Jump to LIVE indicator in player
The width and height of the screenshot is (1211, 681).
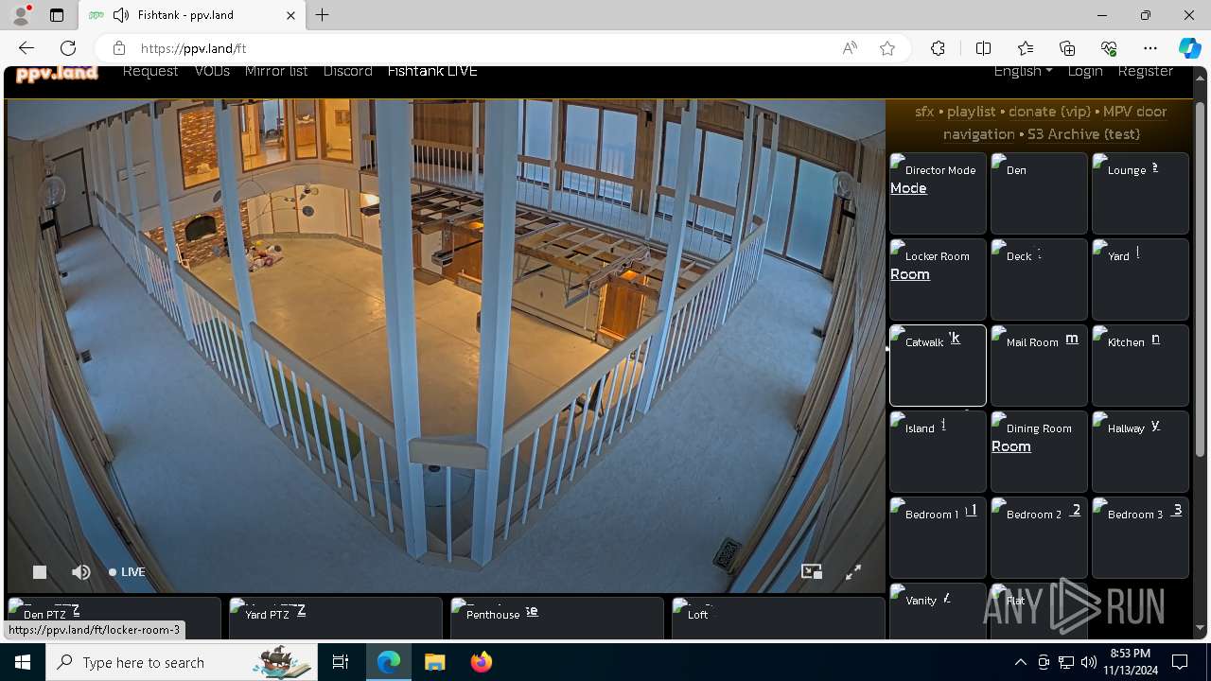coord(127,572)
